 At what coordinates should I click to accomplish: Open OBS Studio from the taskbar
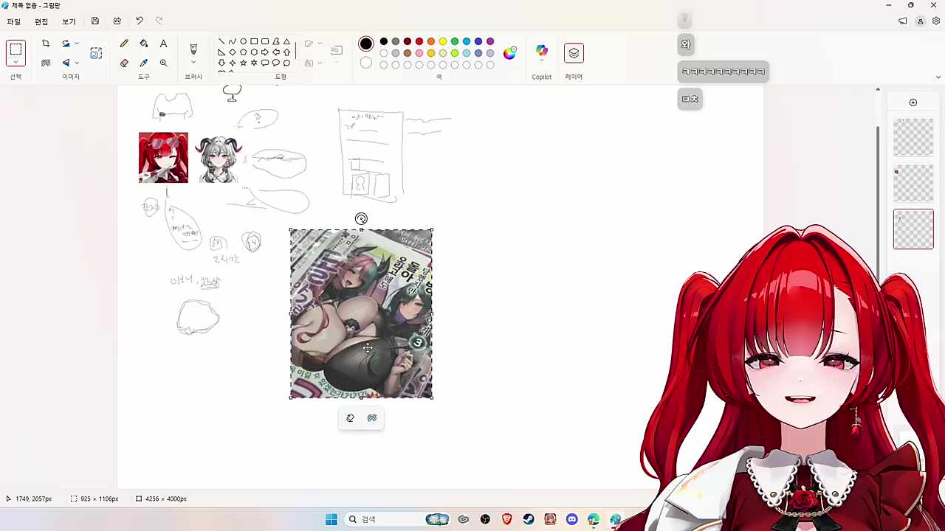click(485, 519)
